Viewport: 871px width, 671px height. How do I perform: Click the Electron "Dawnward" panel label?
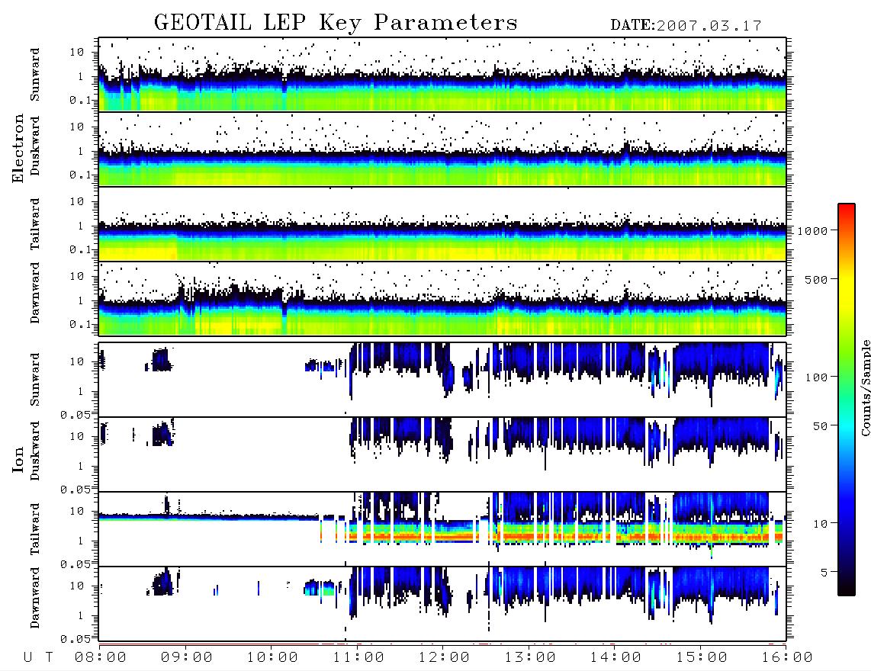click(x=35, y=294)
